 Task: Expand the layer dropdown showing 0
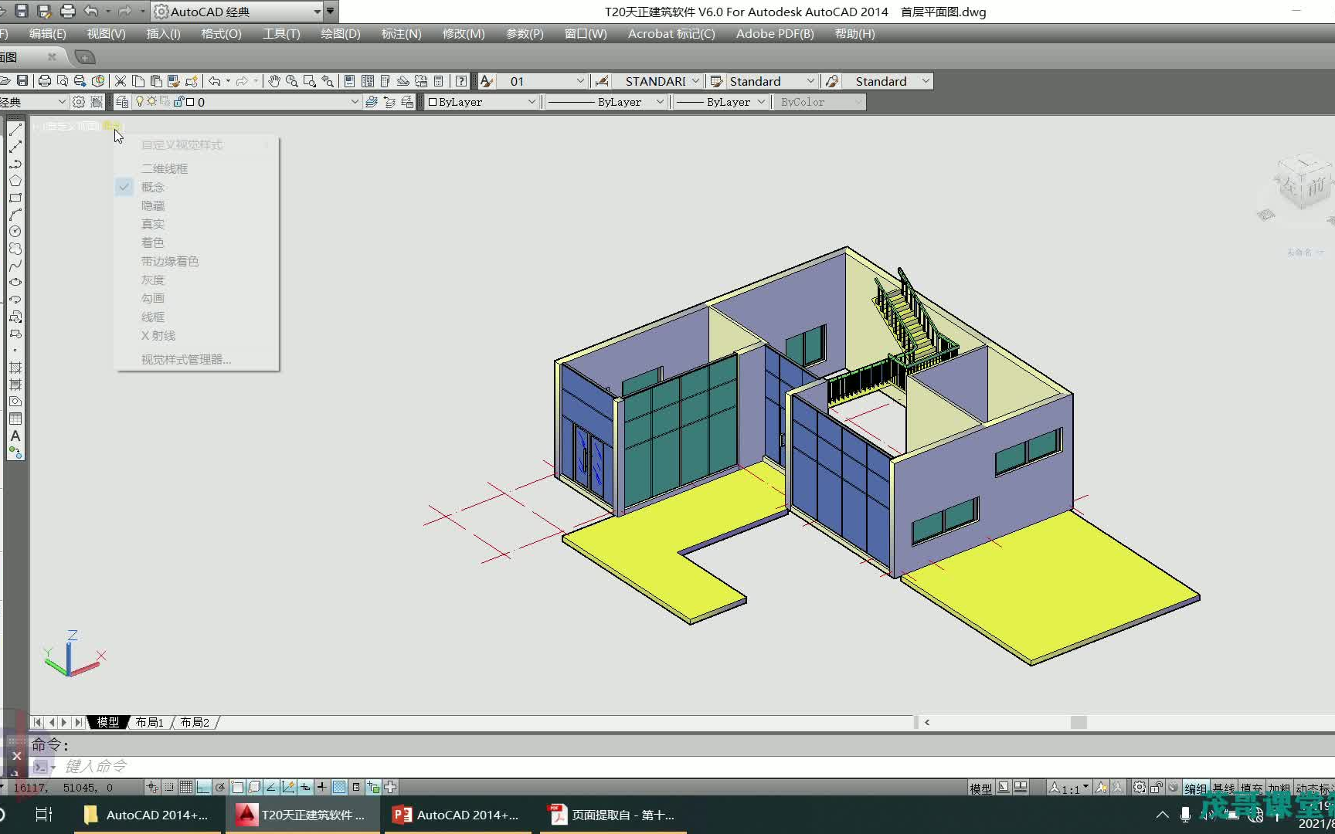click(355, 102)
